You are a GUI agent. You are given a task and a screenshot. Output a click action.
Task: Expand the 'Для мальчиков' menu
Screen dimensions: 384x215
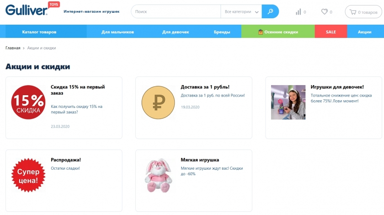117,32
